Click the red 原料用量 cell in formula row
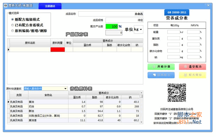Screen dimensions: 216x137 [58, 50]
